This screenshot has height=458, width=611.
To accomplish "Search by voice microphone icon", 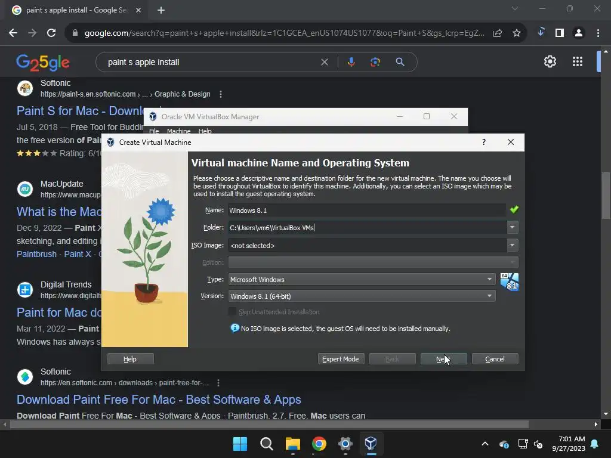I will pyautogui.click(x=351, y=62).
